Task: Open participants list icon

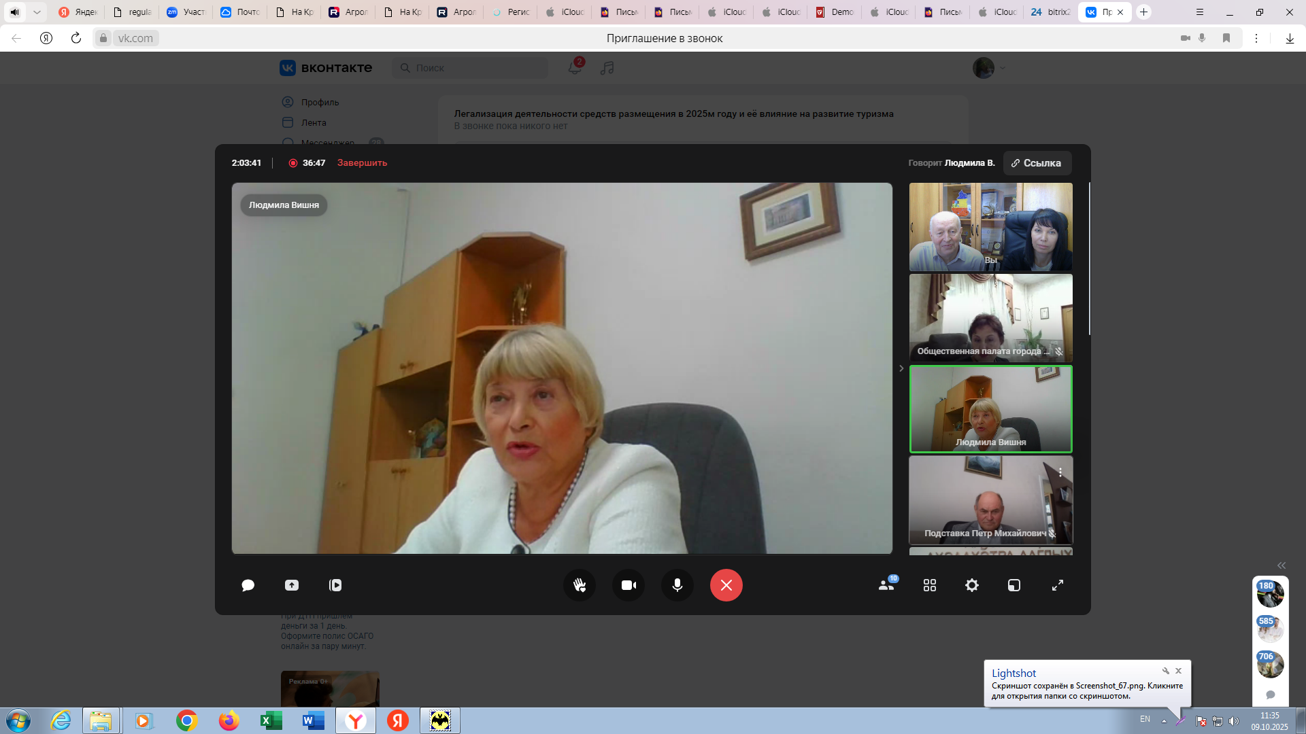Action: coord(886,585)
